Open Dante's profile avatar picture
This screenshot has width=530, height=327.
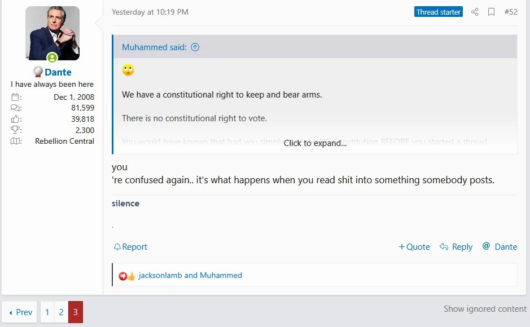click(52, 33)
